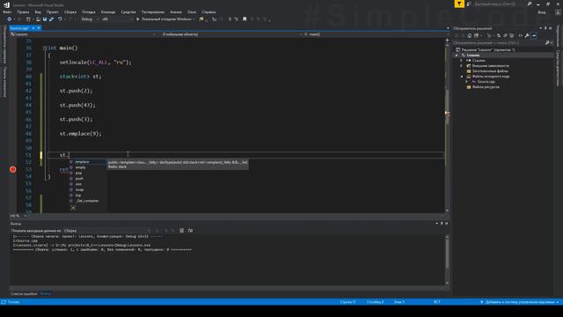Click the feedback icon beside quick launch

point(469,4)
